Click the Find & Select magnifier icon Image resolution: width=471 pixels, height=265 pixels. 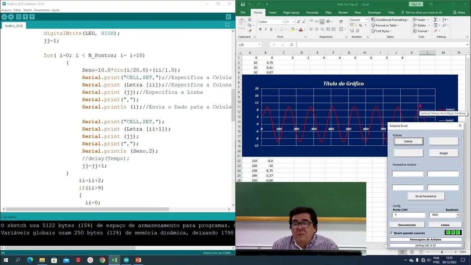tap(445, 25)
